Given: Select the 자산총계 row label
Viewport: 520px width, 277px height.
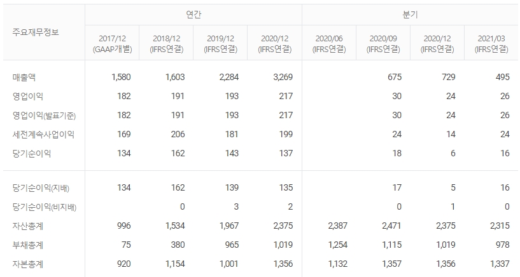Looking at the screenshot, I should click(28, 226).
